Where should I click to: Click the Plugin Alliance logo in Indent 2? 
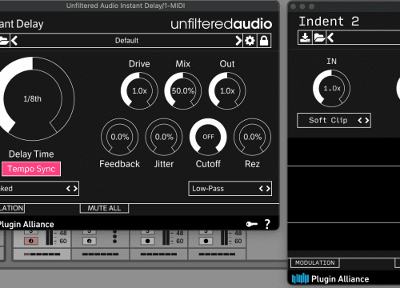pyautogui.click(x=300, y=278)
